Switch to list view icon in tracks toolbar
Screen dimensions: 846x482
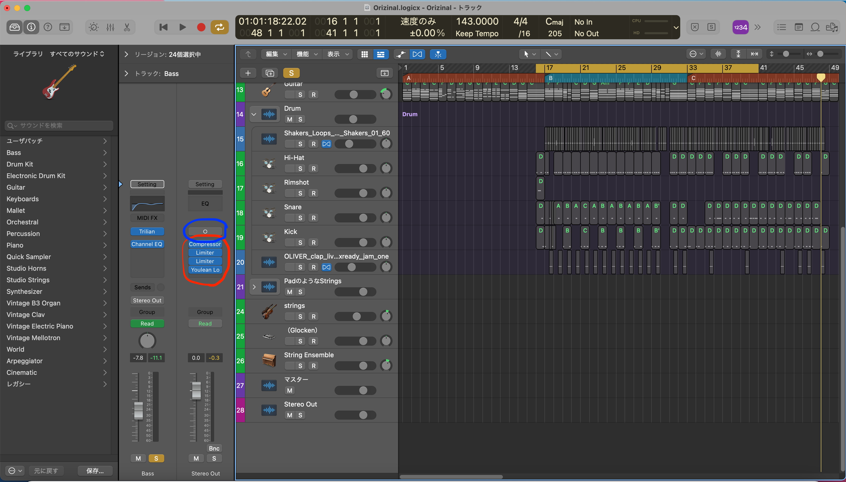381,54
